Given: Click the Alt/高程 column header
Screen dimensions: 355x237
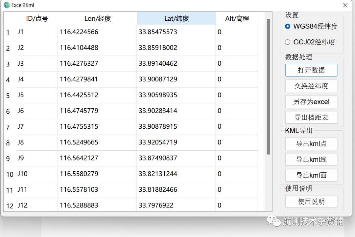Looking at the screenshot, I should click(x=237, y=19).
